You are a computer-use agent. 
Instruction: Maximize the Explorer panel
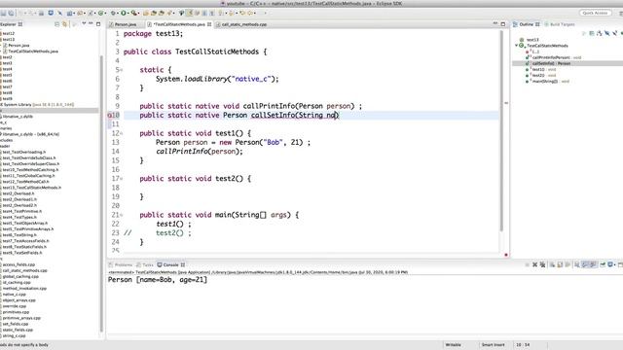[x=98, y=24]
